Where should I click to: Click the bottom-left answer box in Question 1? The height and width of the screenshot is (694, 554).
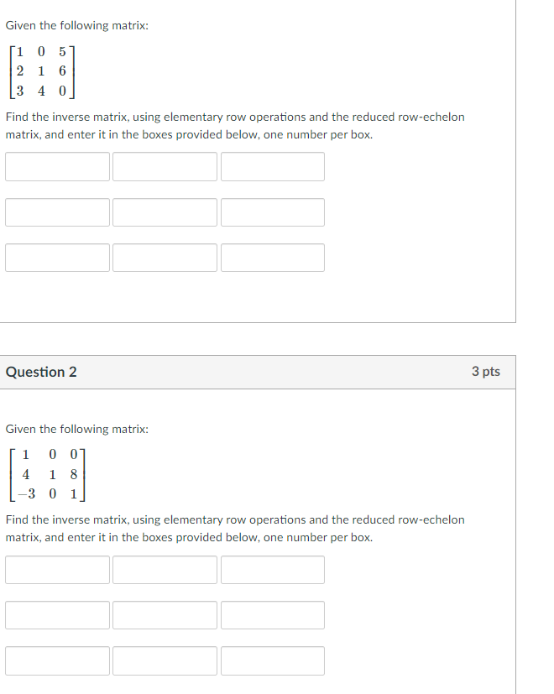coord(57,257)
